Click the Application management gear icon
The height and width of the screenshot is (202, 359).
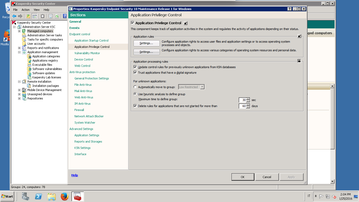[x=24, y=52]
